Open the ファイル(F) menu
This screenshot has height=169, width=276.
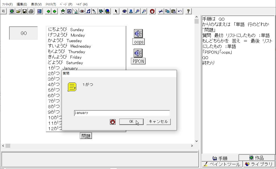click(7, 4)
